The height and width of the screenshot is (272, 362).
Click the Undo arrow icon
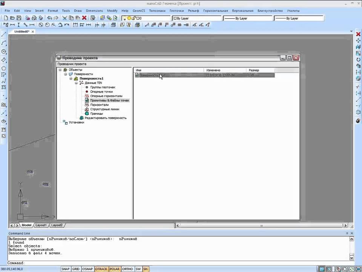tap(49, 18)
